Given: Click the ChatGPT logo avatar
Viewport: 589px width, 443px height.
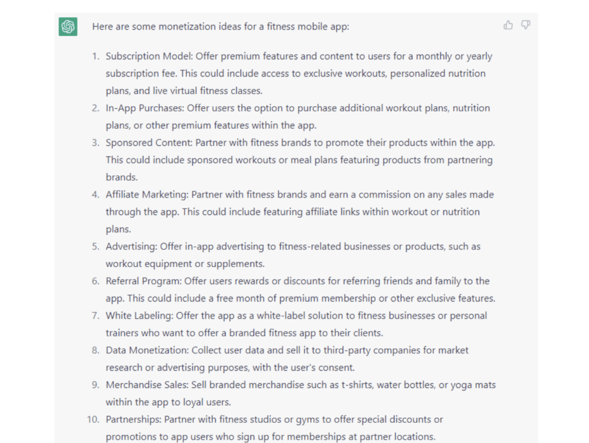Looking at the screenshot, I should 68,26.
